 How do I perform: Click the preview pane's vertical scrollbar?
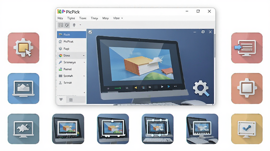coord(215,46)
